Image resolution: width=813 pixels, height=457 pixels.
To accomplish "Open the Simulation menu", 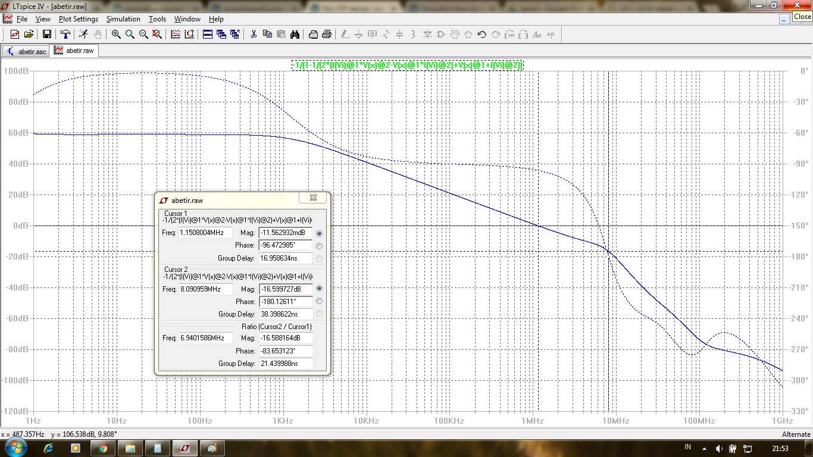I will coord(123,19).
